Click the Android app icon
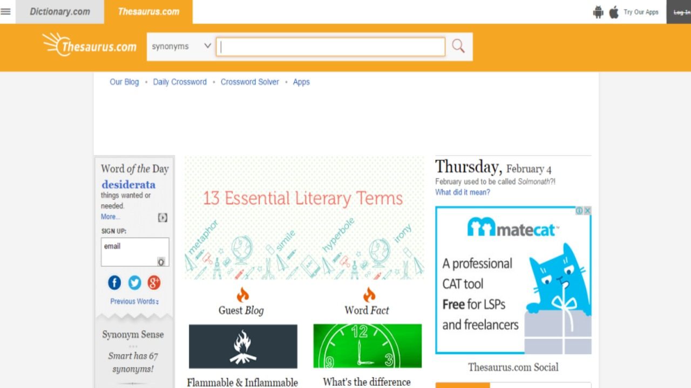 598,12
